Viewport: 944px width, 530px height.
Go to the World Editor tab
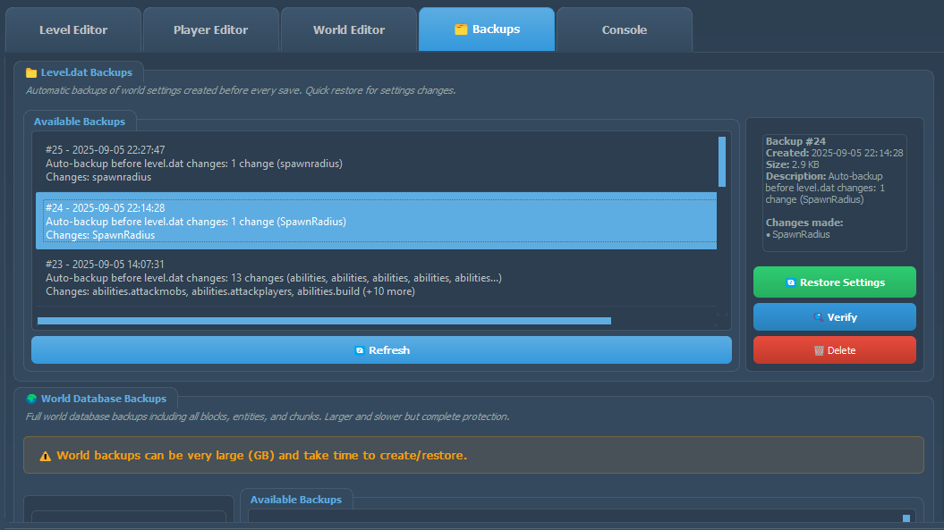pos(349,30)
